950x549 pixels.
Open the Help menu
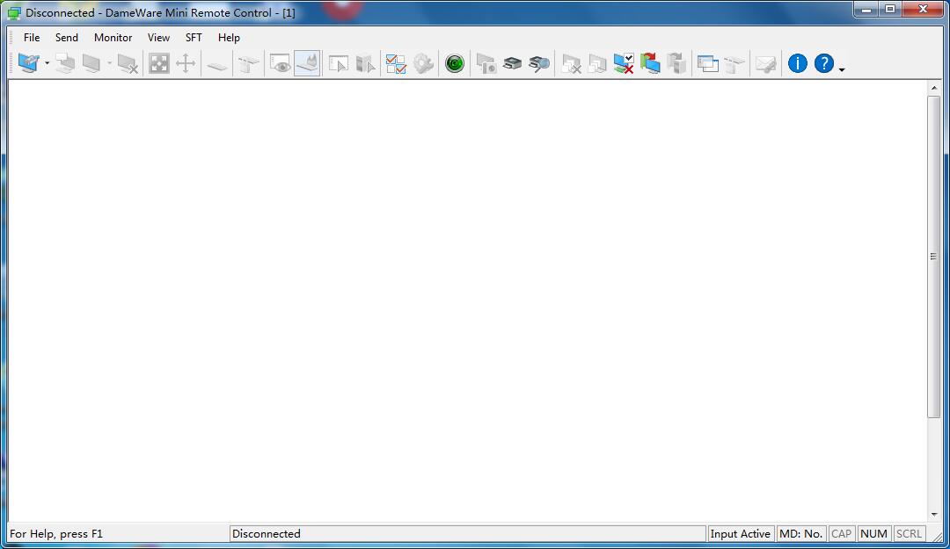(229, 38)
